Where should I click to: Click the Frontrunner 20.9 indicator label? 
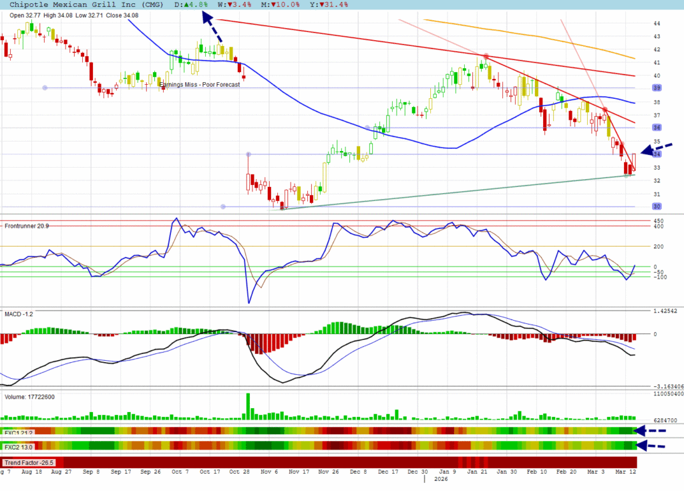(x=27, y=226)
